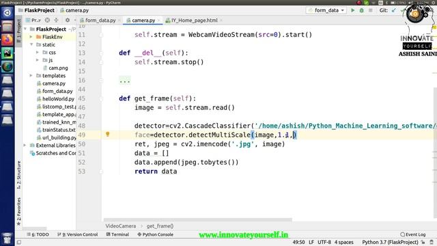Viewport: 437px width, 246px height.
Task: Click the tool windows quick access icon
Action: click(18, 242)
